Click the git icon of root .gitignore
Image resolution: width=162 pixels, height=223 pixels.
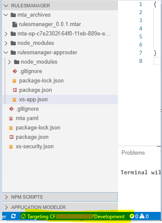tap(12, 109)
